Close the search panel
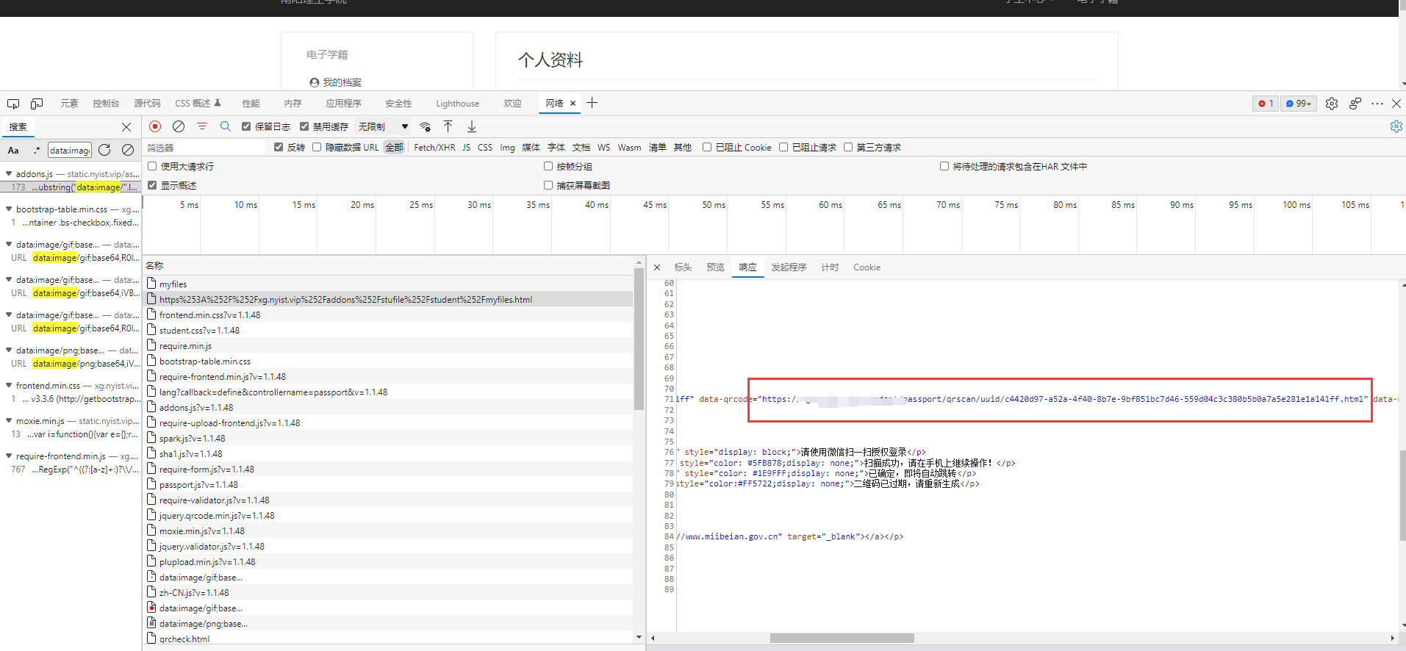The height and width of the screenshot is (651, 1406). tap(126, 127)
